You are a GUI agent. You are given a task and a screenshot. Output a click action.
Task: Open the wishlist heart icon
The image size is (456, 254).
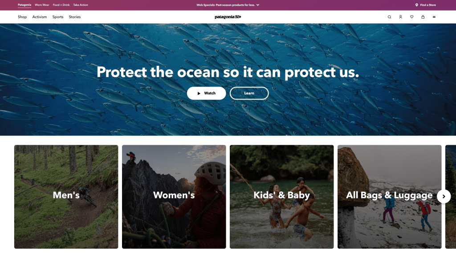click(x=411, y=17)
